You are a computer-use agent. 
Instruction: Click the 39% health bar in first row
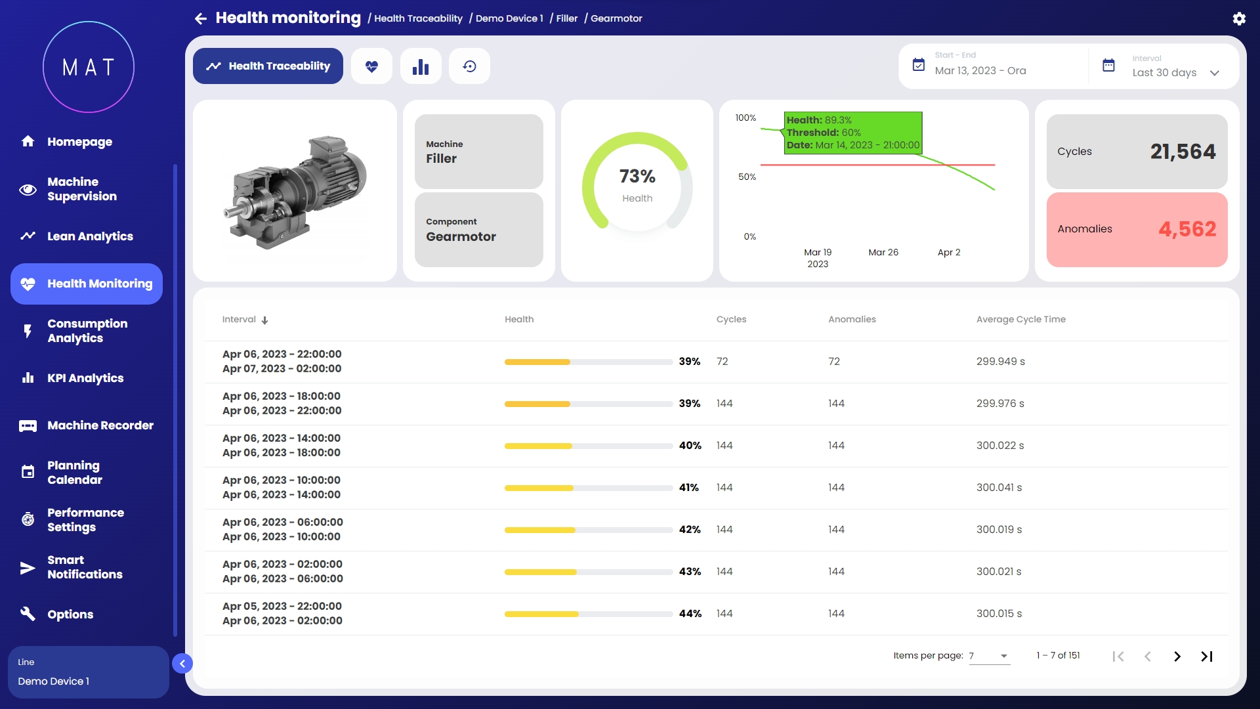tap(588, 362)
